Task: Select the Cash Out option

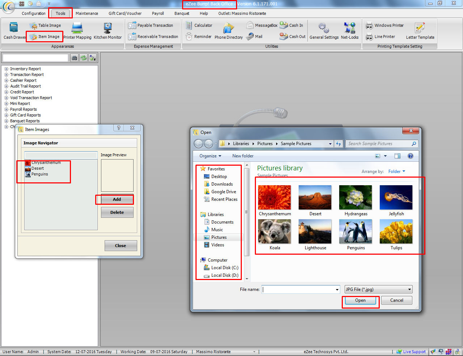Action: (292, 37)
